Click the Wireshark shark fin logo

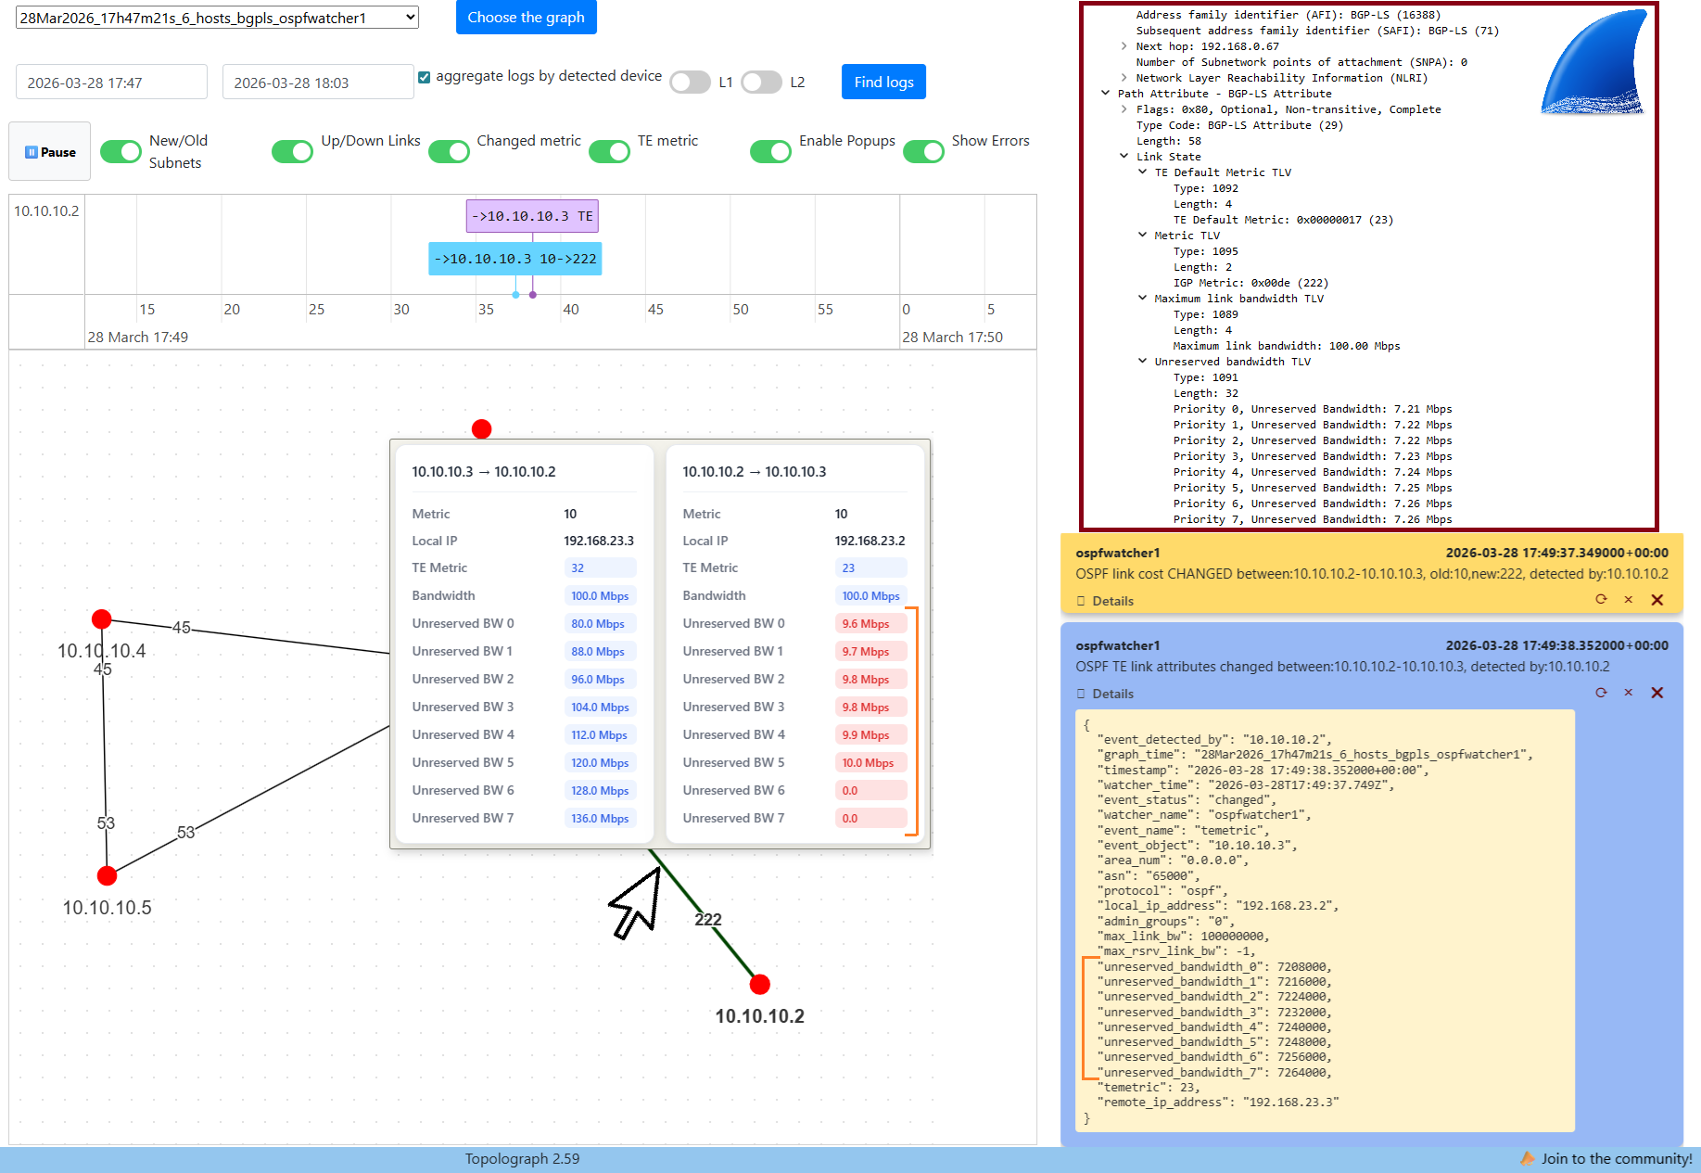coord(1593,61)
